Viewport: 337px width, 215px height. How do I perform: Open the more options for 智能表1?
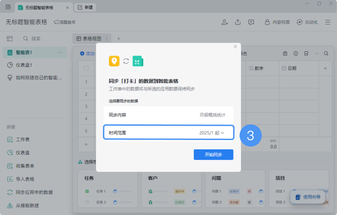[60, 53]
